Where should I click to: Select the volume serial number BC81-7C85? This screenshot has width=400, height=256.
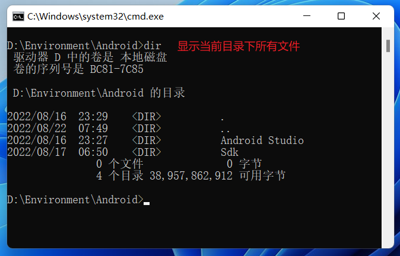pos(116,69)
